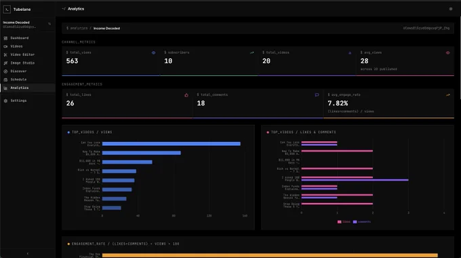Screen dimensions: 461x258
Task: Click the orange engagement rate bar
Action: [270, 255]
